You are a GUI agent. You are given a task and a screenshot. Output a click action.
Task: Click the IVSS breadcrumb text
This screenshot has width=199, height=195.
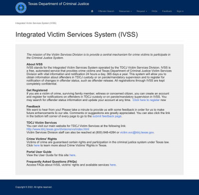pyautogui.click(x=36, y=23)
